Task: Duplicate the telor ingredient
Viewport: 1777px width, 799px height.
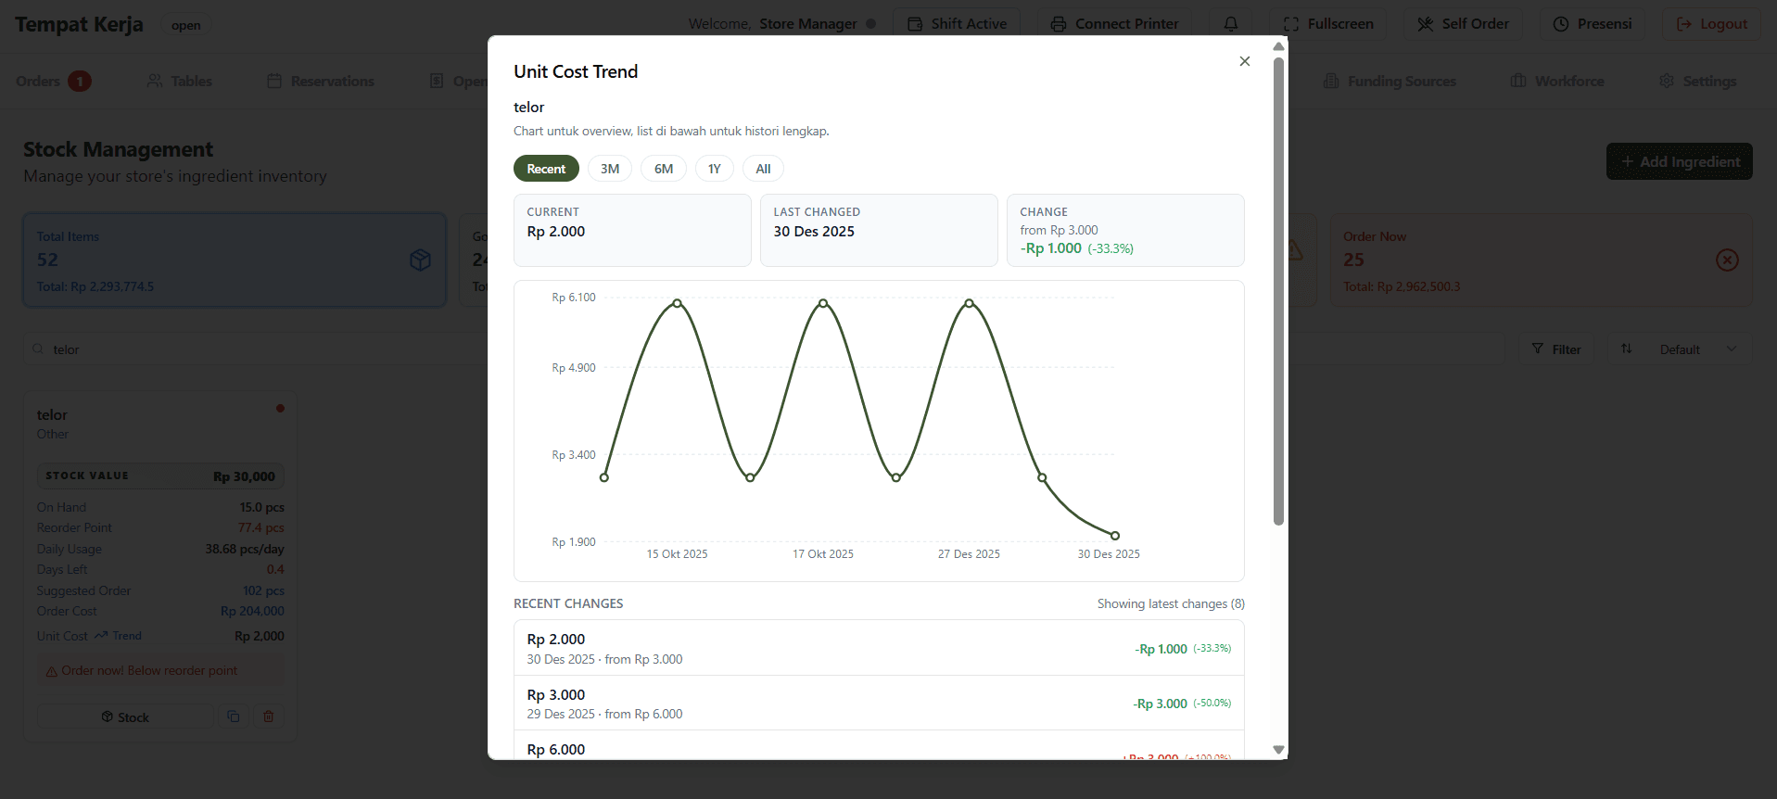Action: [234, 717]
